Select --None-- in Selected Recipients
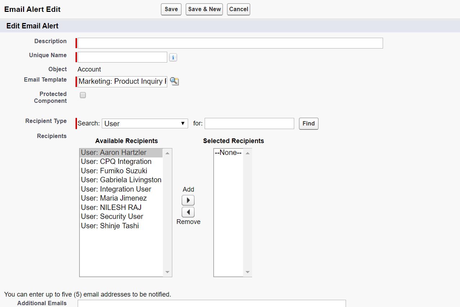Image resolution: width=460 pixels, height=307 pixels. (228, 152)
